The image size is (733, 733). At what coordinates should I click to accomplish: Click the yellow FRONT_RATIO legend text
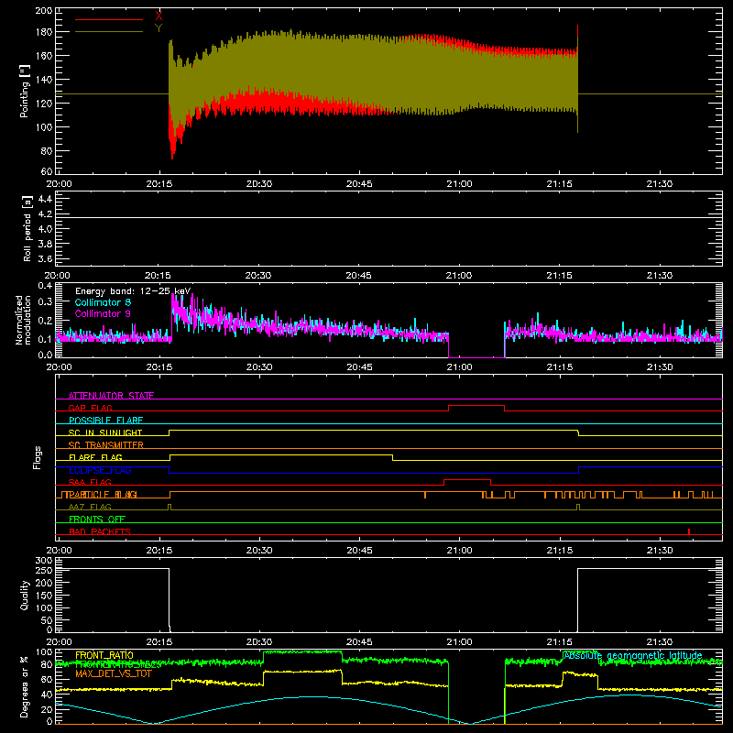point(104,655)
